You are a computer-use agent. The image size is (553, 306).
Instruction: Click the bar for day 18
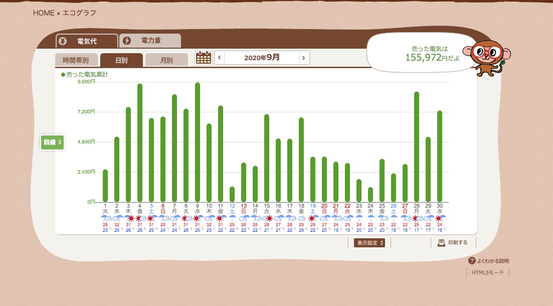click(301, 160)
